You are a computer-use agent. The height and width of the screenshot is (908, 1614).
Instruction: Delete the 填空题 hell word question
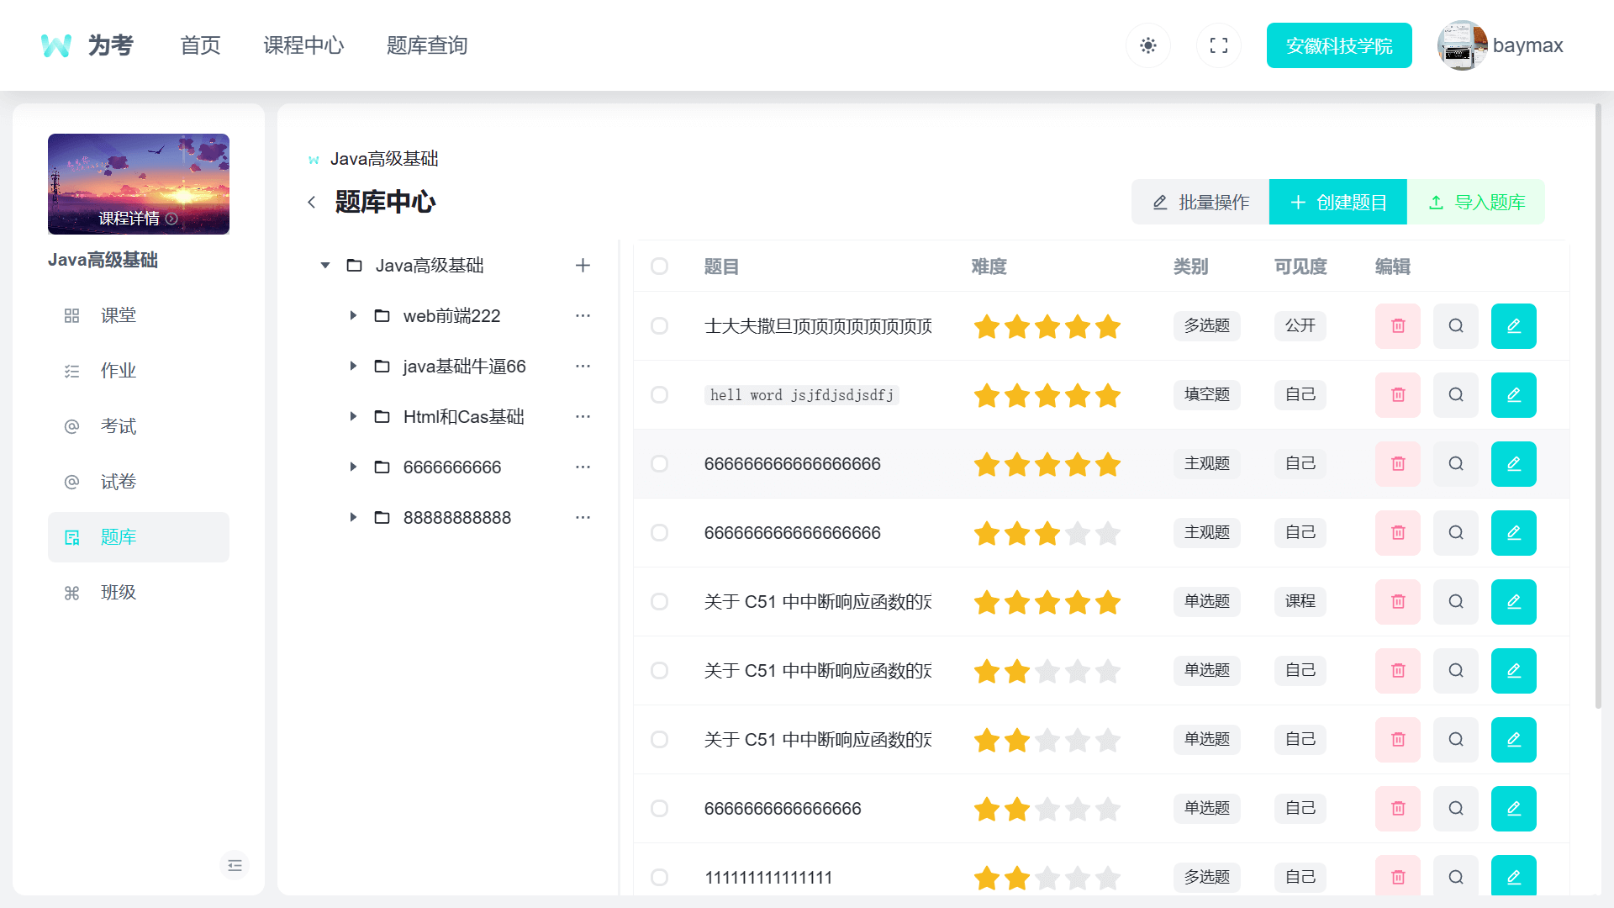tap(1397, 395)
